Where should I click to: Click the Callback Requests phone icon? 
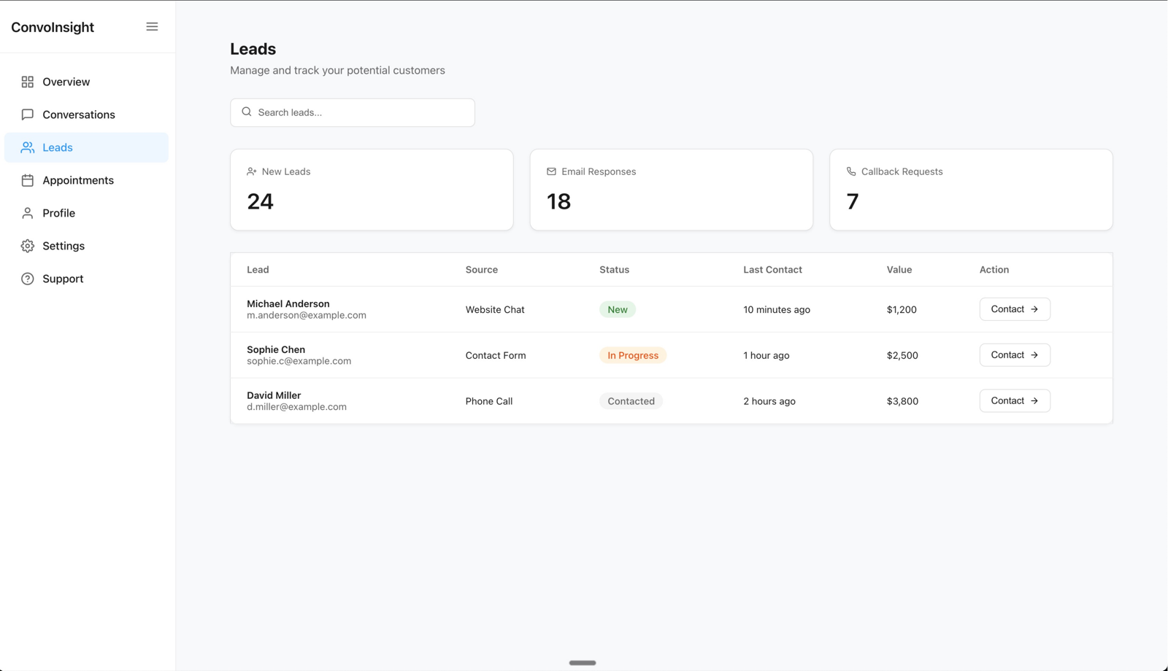(851, 171)
